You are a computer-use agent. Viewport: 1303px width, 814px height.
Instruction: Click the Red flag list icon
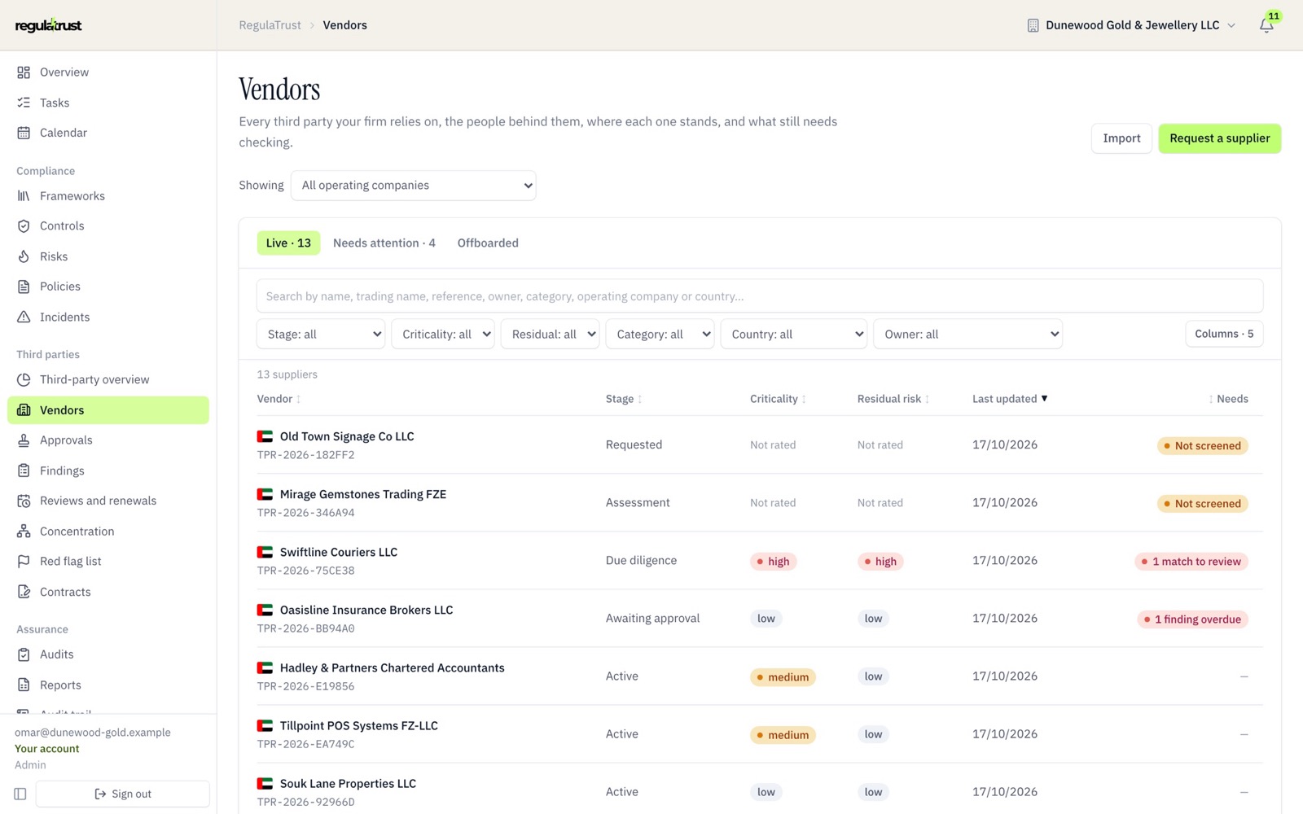click(24, 562)
